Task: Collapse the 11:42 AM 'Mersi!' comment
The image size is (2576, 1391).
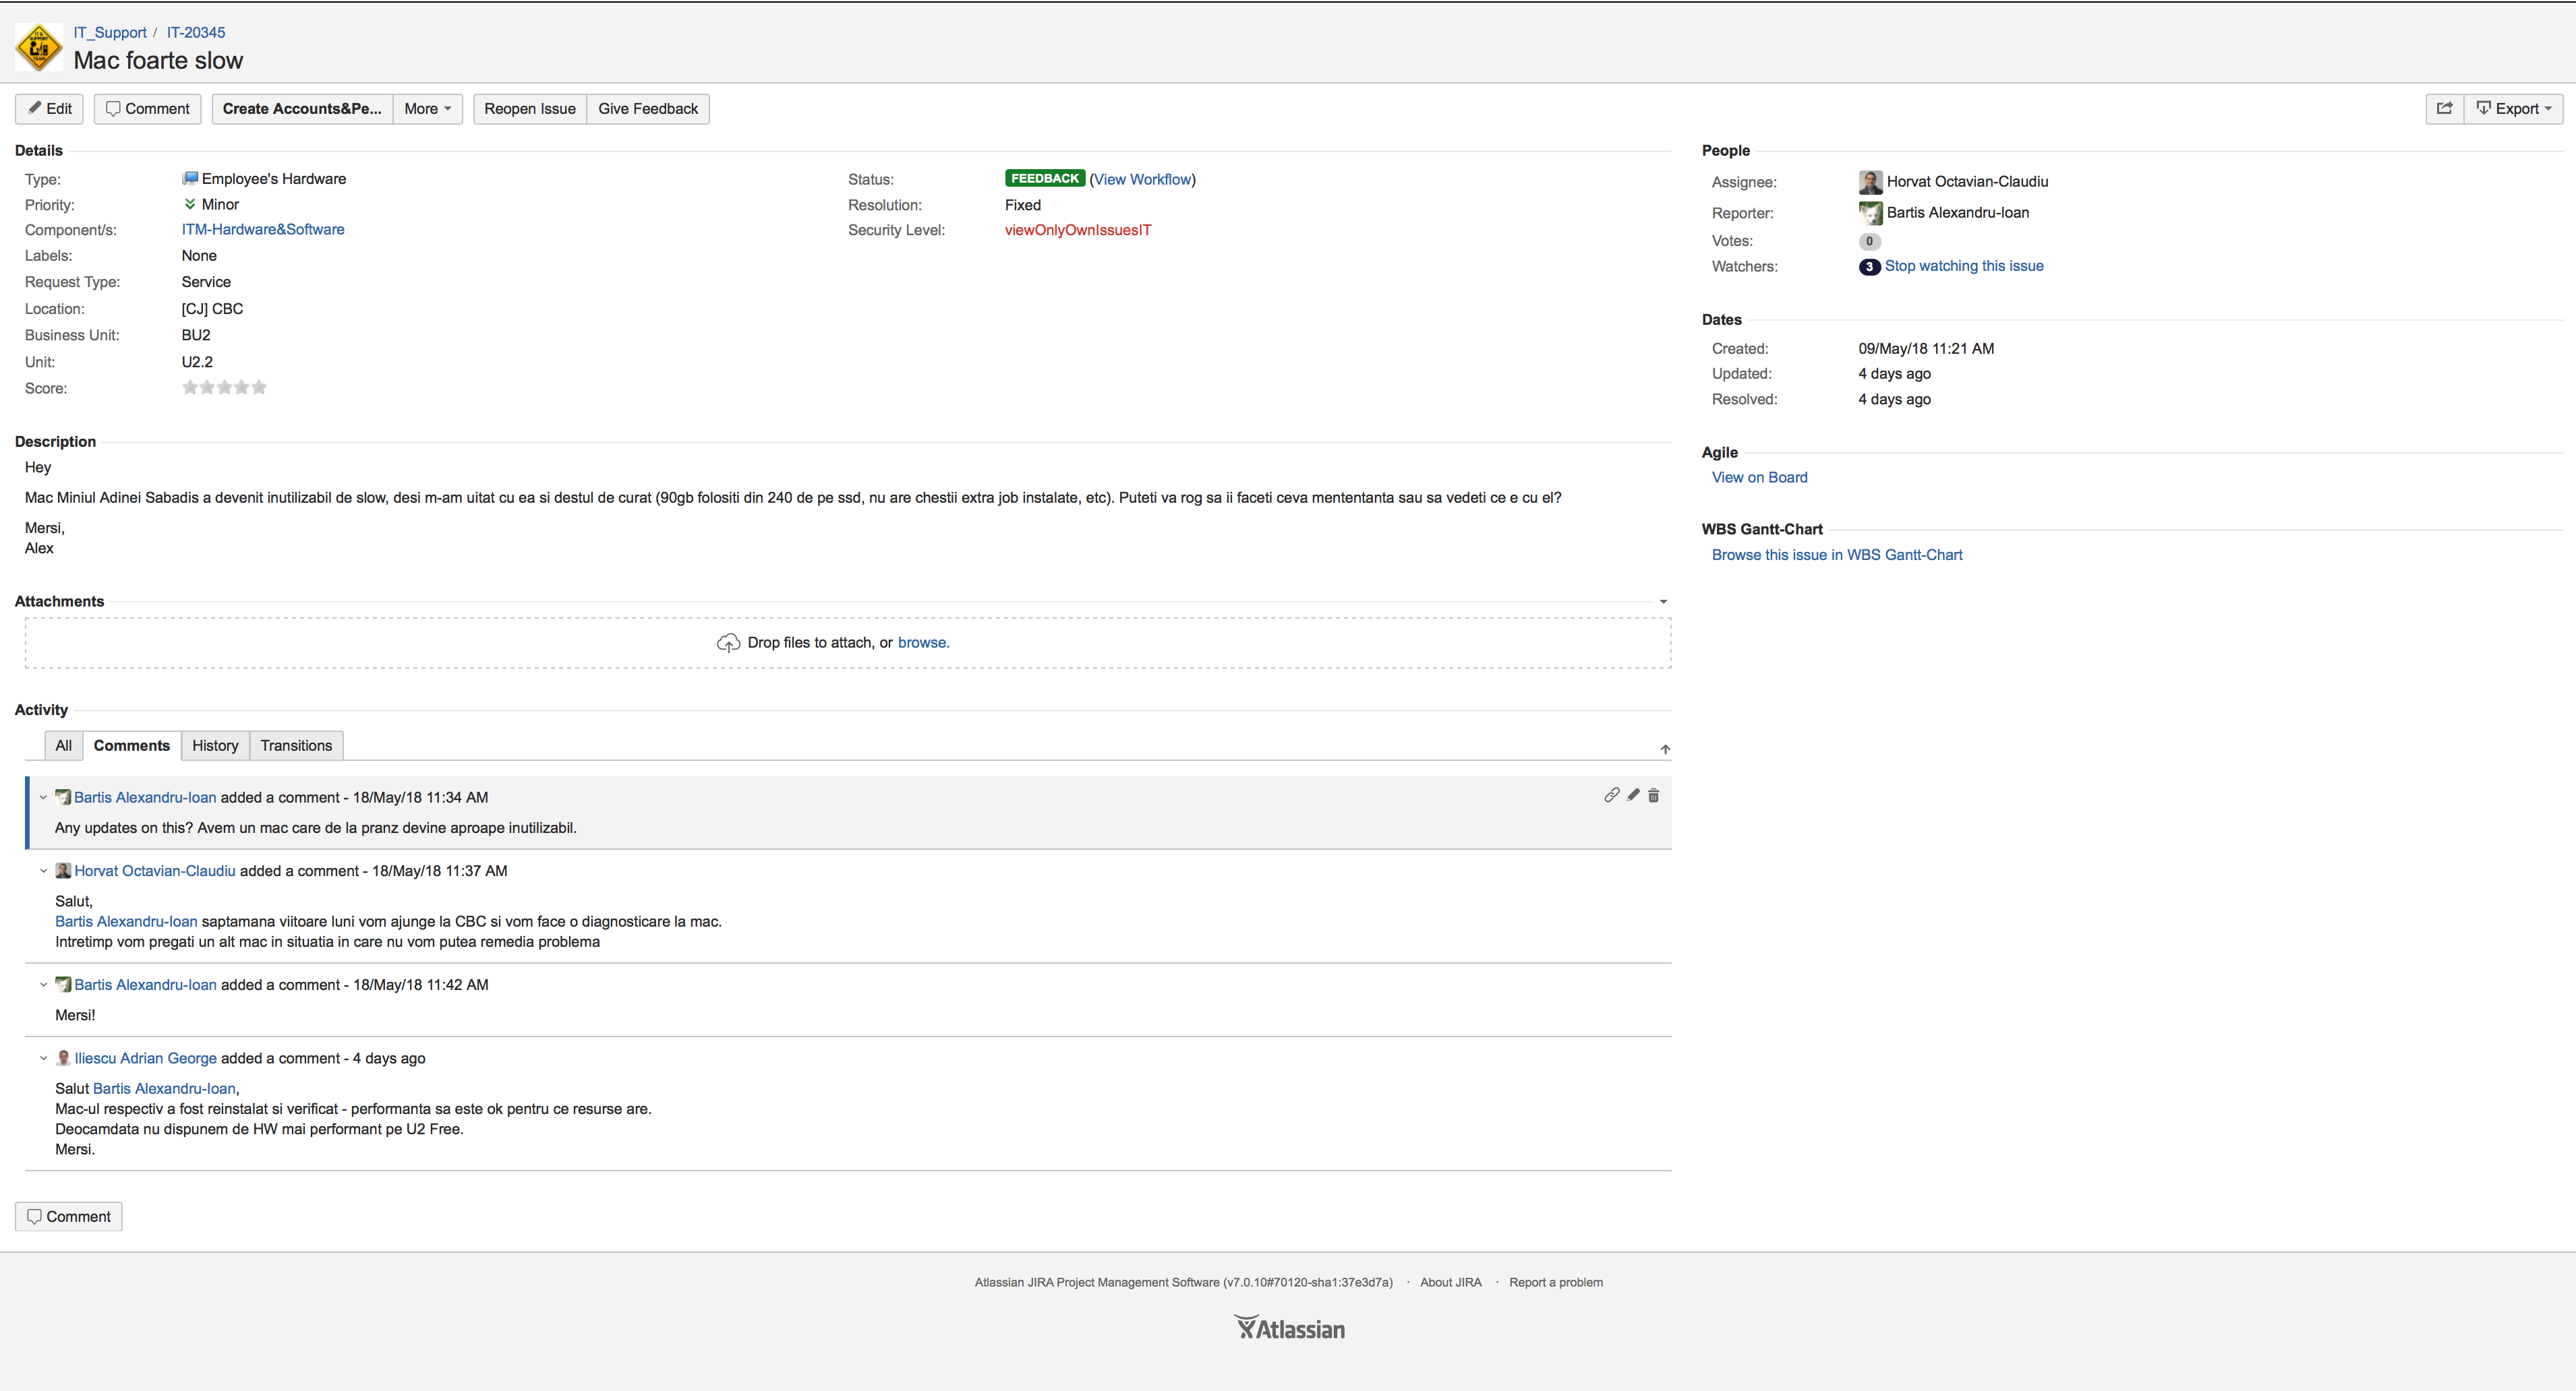Action: [x=43, y=985]
